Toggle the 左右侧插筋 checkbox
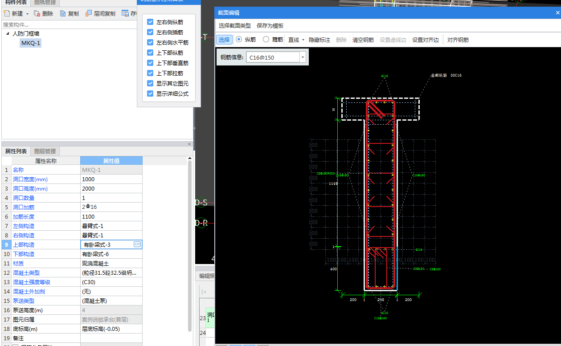 click(150, 32)
